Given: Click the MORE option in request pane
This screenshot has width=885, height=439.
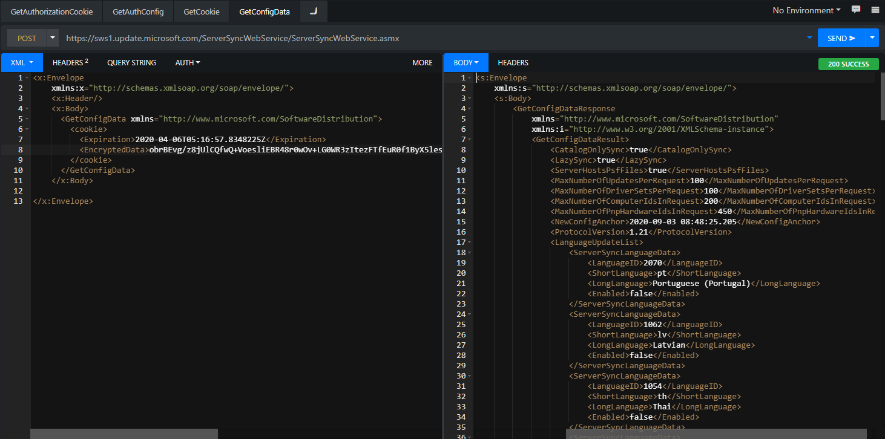Looking at the screenshot, I should tap(423, 62).
